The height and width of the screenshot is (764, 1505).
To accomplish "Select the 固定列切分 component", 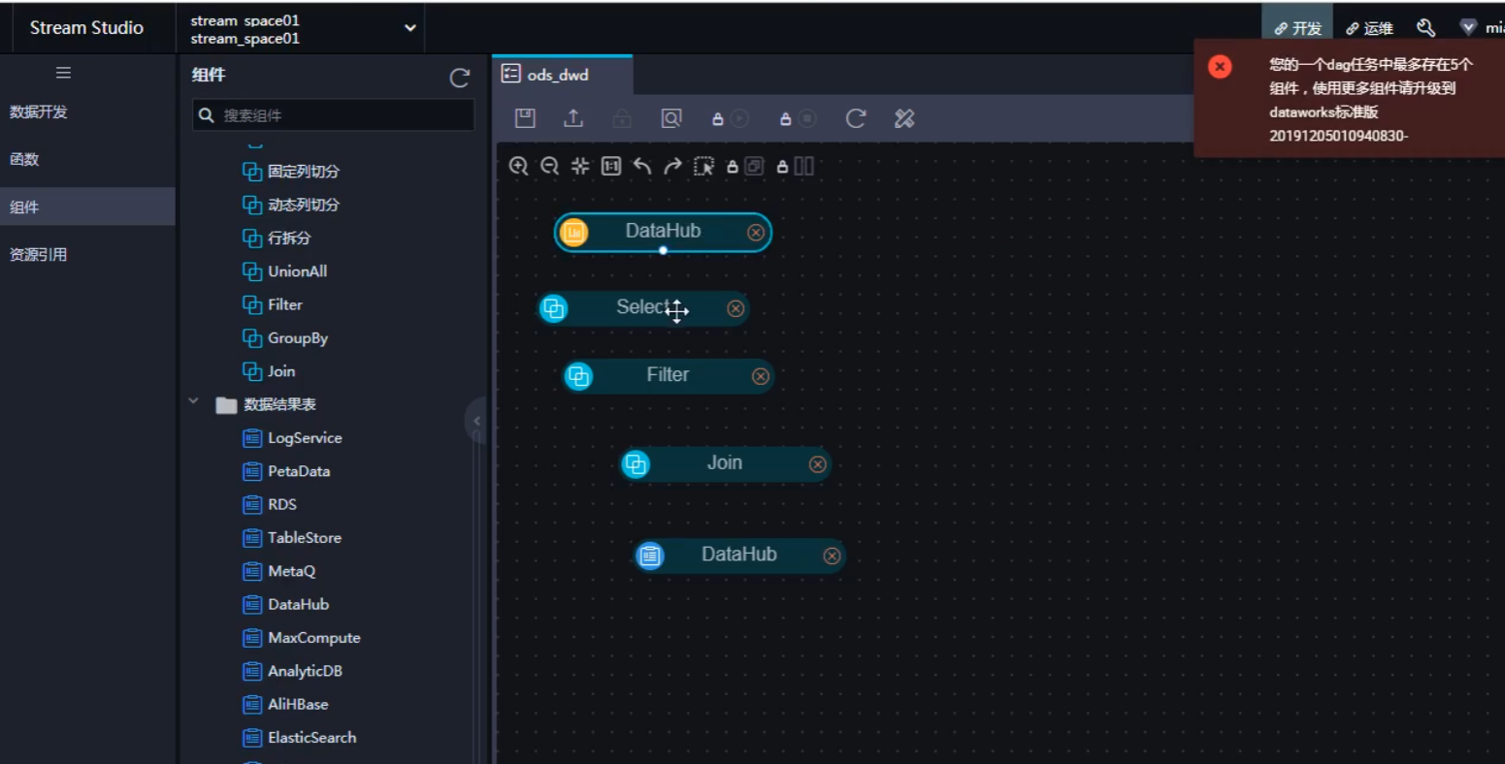I will tap(291, 172).
